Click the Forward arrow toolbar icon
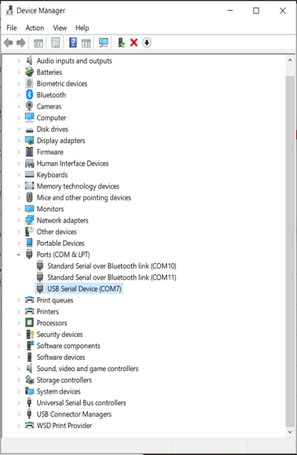The width and height of the screenshot is (297, 455). coord(21,43)
